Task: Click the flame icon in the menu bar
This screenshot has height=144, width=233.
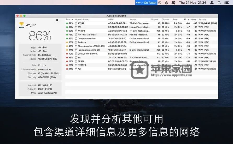Action: 166,3
